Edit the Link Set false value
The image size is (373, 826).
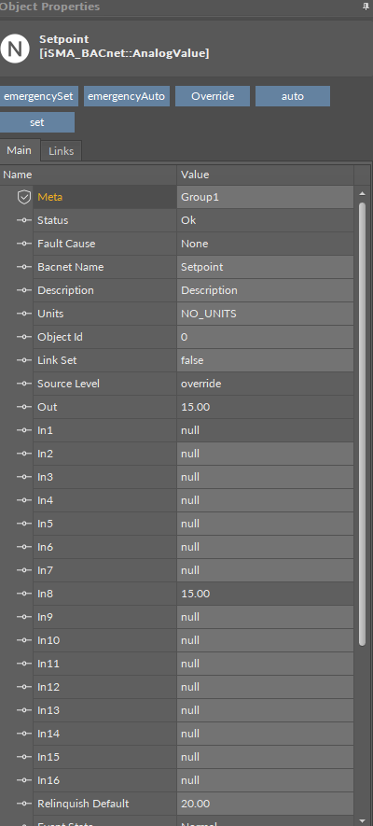click(x=265, y=360)
